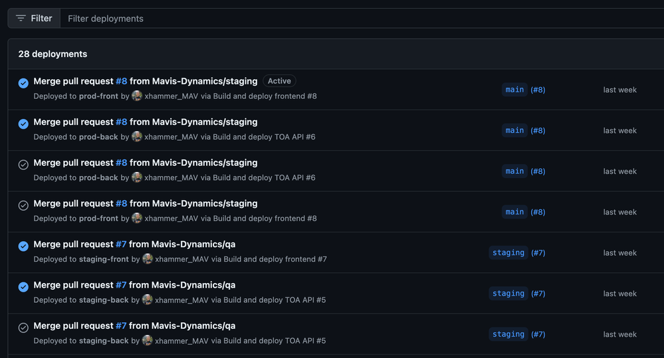This screenshot has height=358, width=664.
Task: Open PR #7 link in the staging-front deployment title
Action: coord(121,244)
